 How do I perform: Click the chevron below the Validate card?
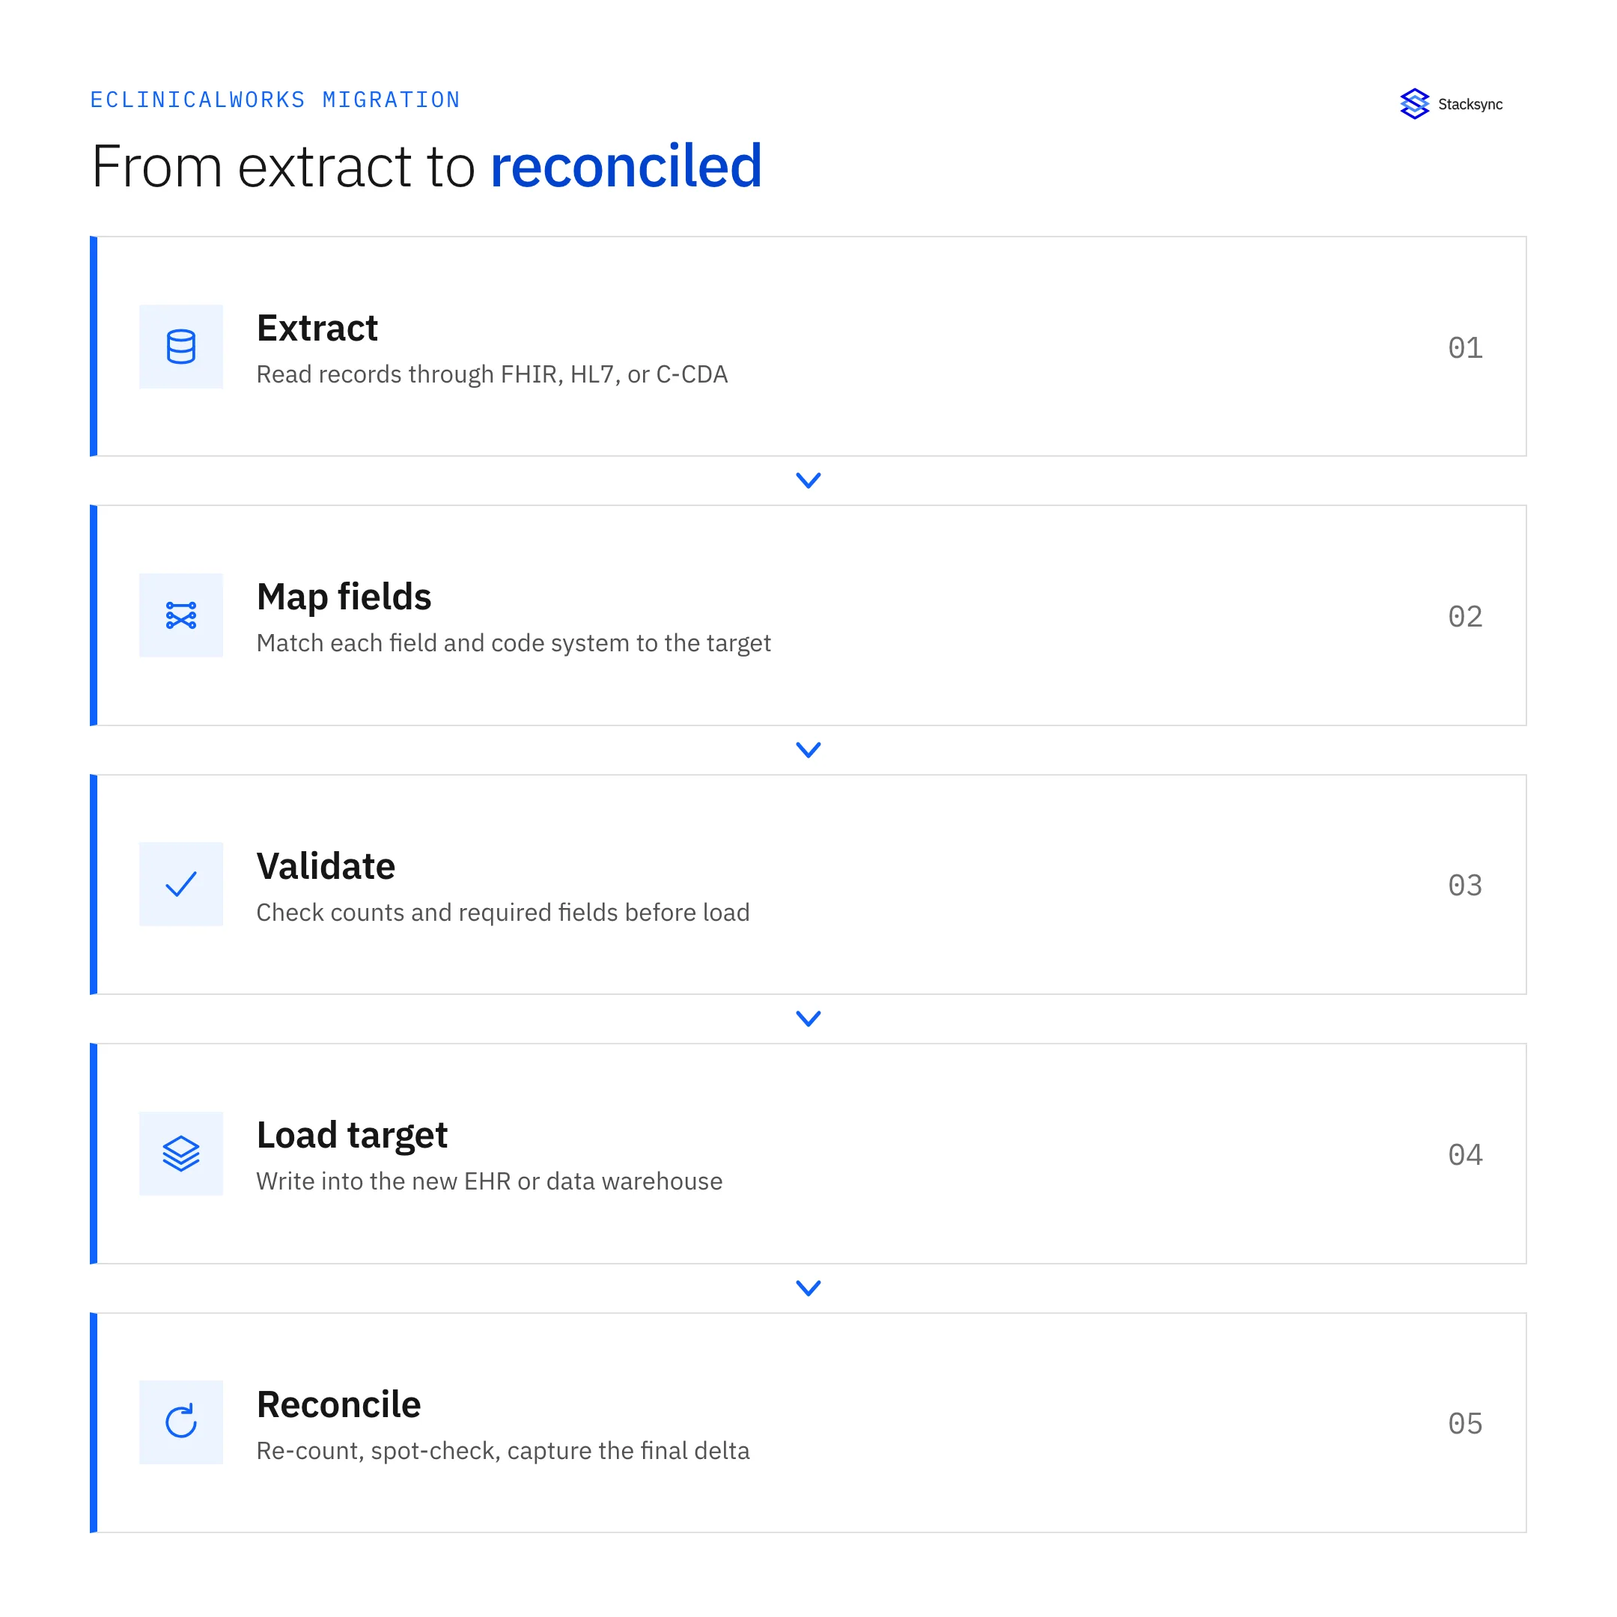click(808, 1019)
